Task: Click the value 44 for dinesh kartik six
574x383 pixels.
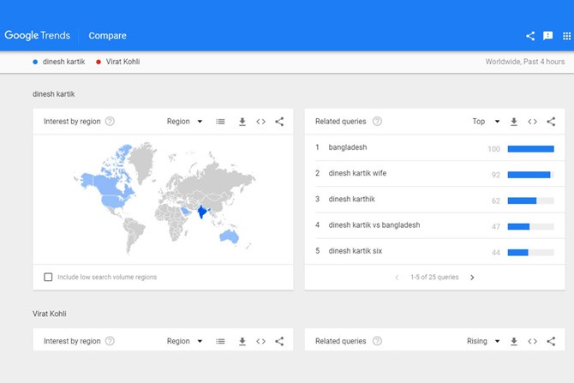Action: 496,253
